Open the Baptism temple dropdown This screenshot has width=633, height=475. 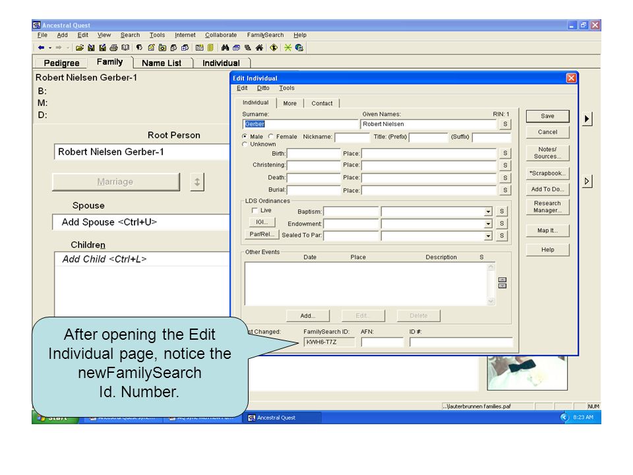[x=488, y=212]
